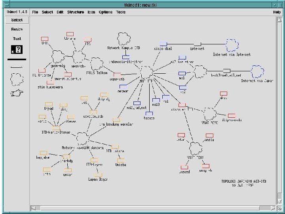Open the Tools menu
This screenshot has width=285, height=214.
(x=121, y=12)
